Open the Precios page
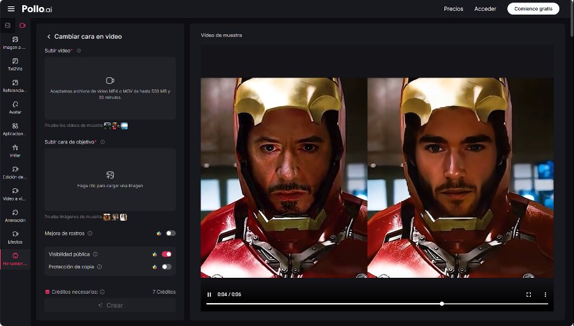 453,9
